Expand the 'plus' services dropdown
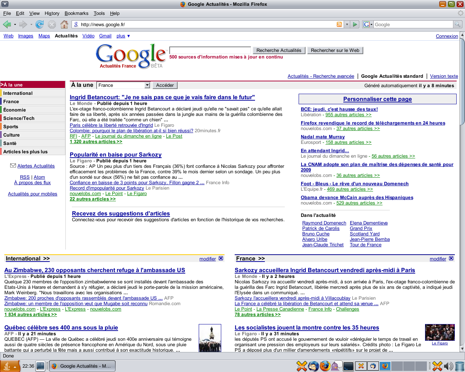The image size is (465, 372). click(x=123, y=36)
